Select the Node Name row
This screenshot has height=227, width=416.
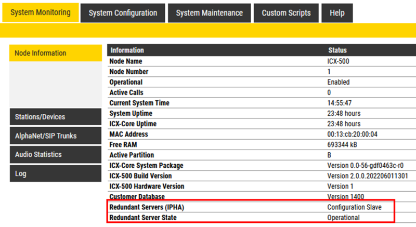tap(126, 61)
